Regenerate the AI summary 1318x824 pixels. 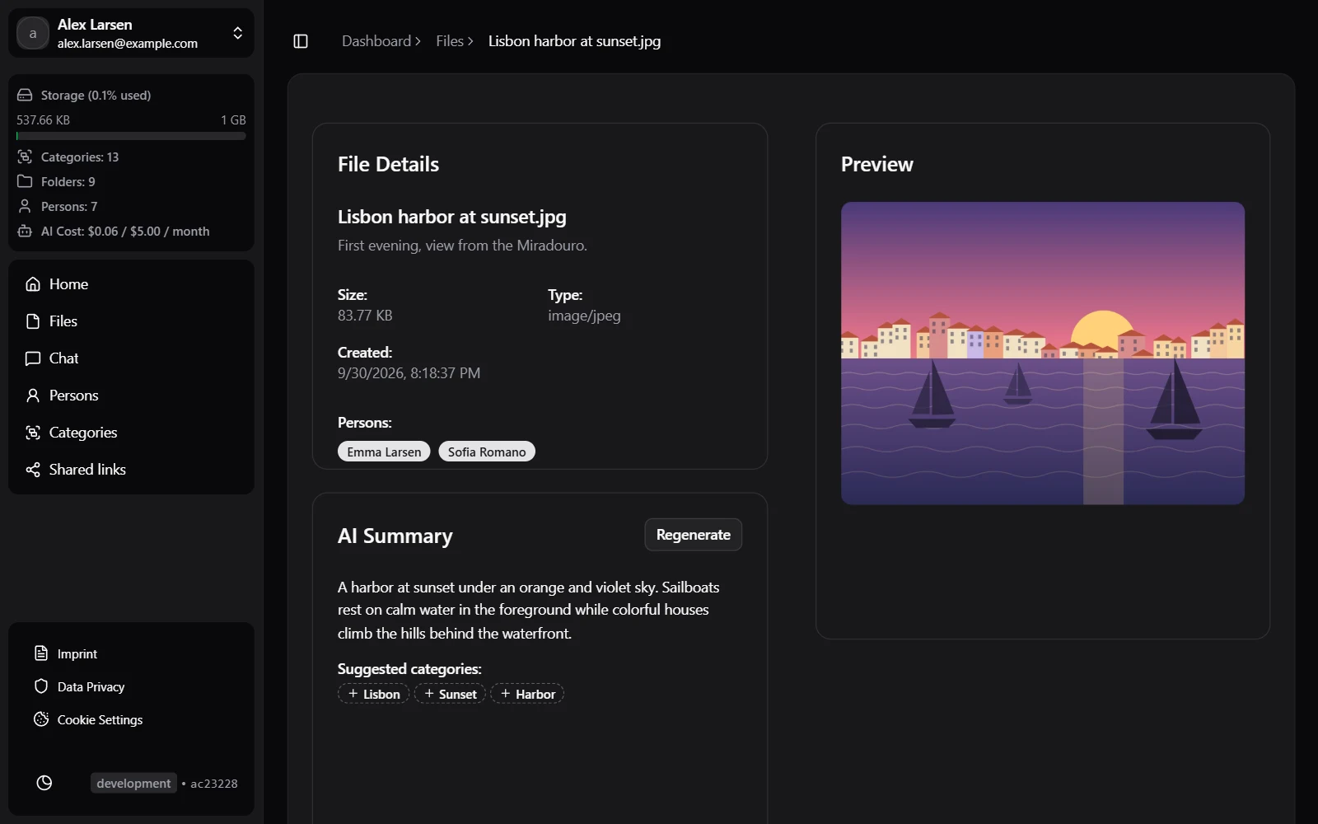tap(693, 535)
